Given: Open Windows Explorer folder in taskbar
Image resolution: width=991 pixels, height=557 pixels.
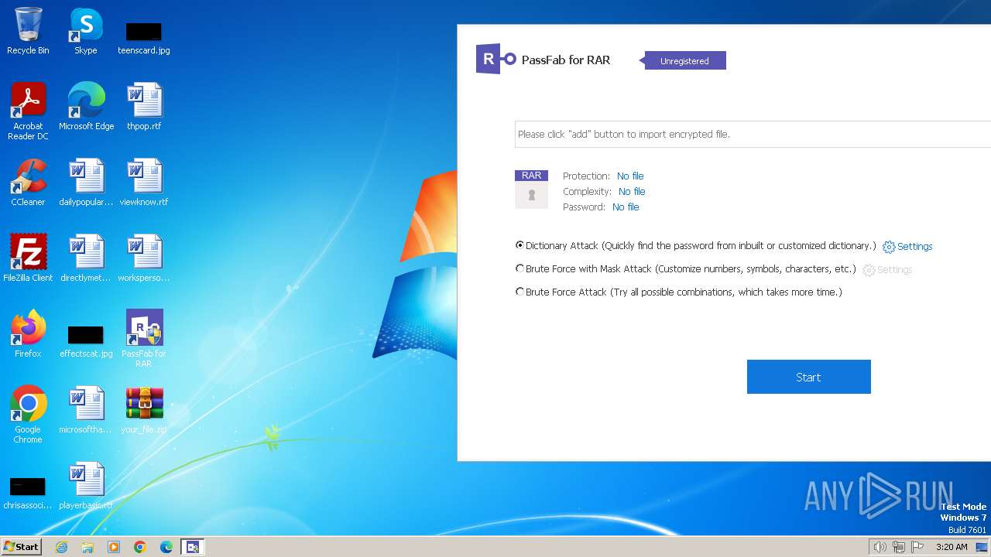Looking at the screenshot, I should 87,547.
